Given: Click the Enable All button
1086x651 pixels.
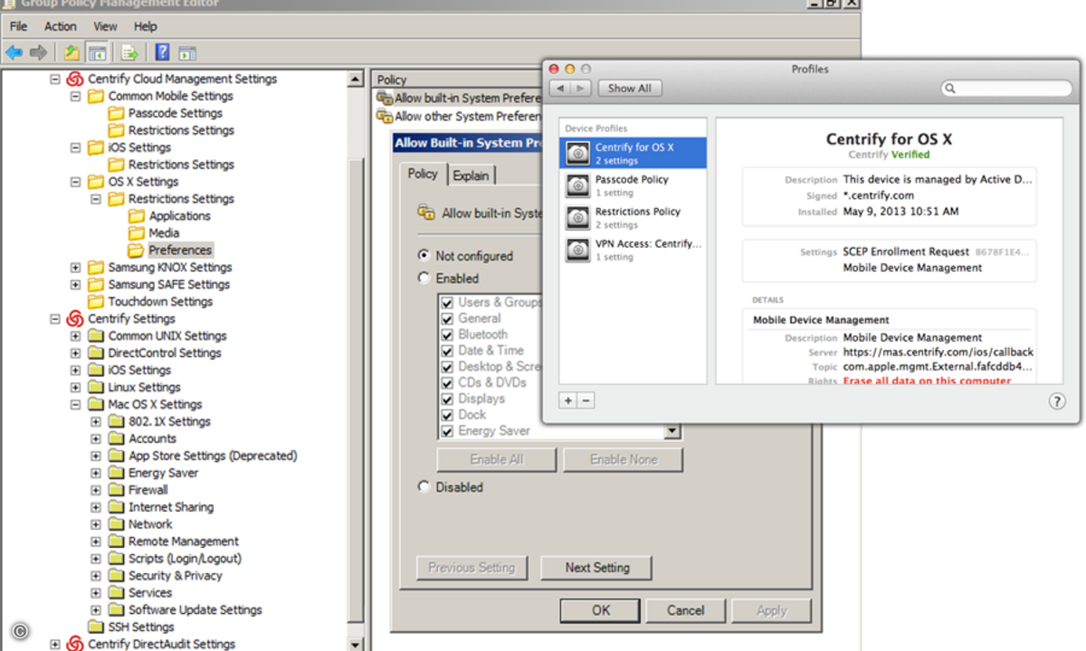Looking at the screenshot, I should (496, 459).
